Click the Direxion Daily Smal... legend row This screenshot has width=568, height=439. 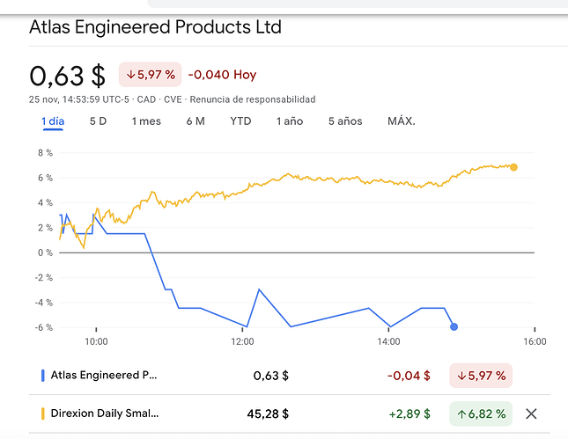pos(289,413)
